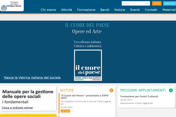
Task: Click the date 26.06.2015
Action: (x=126, y=100)
